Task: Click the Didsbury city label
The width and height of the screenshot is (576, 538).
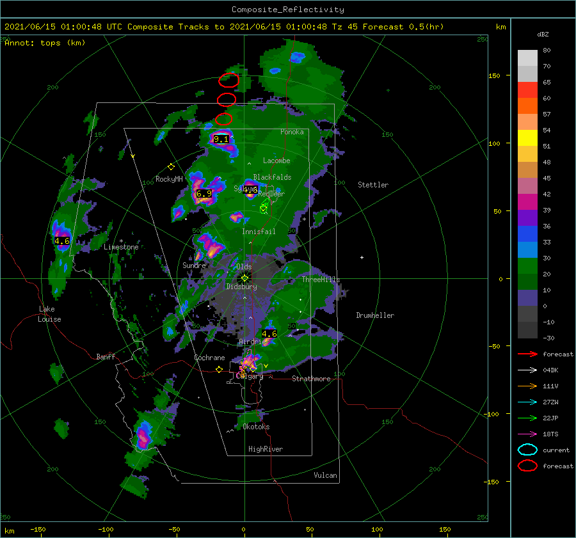Action: (242, 287)
